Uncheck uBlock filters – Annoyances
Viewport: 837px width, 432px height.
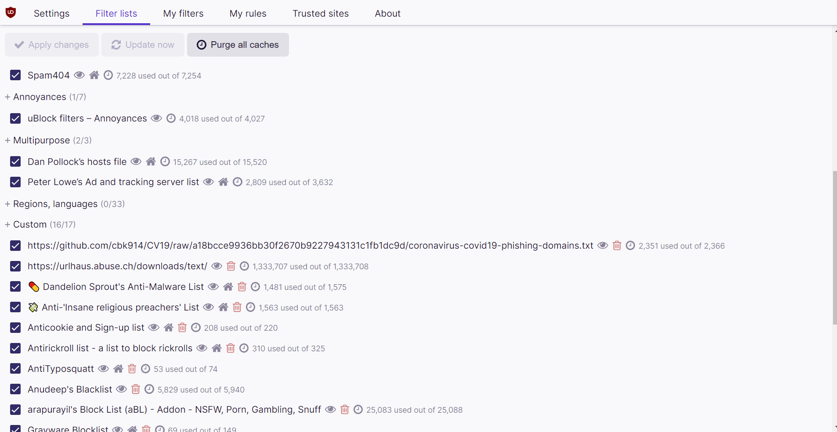pyautogui.click(x=16, y=118)
